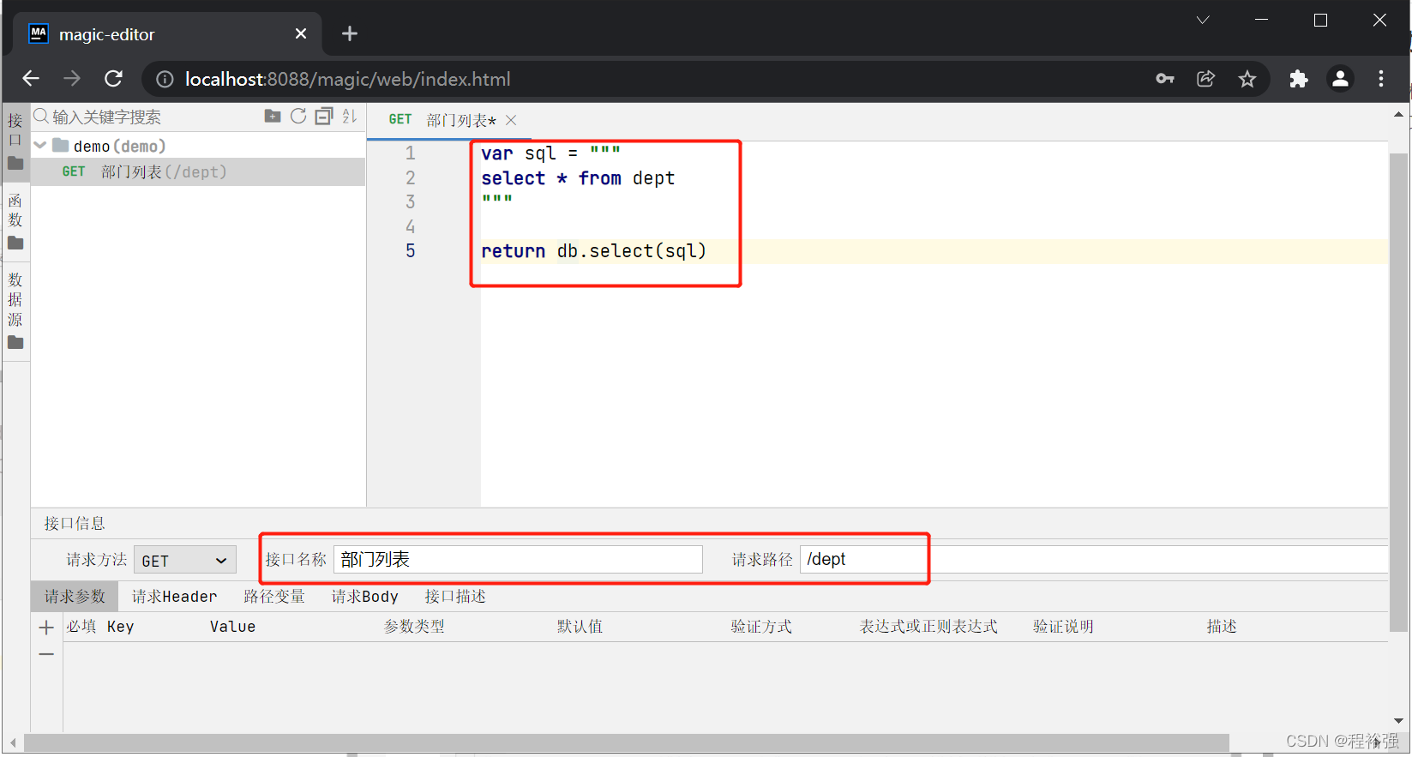Click the 表达式或正则表达式 column header
The height and width of the screenshot is (757, 1412).
[x=928, y=627]
